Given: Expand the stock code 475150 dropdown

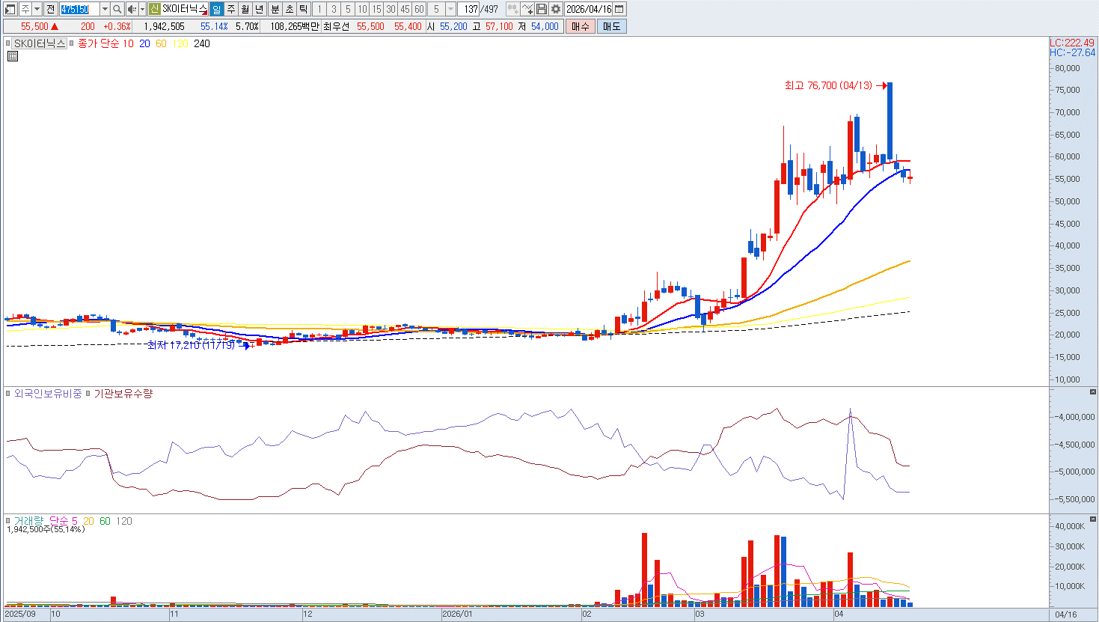Looking at the screenshot, I should pos(105,9).
